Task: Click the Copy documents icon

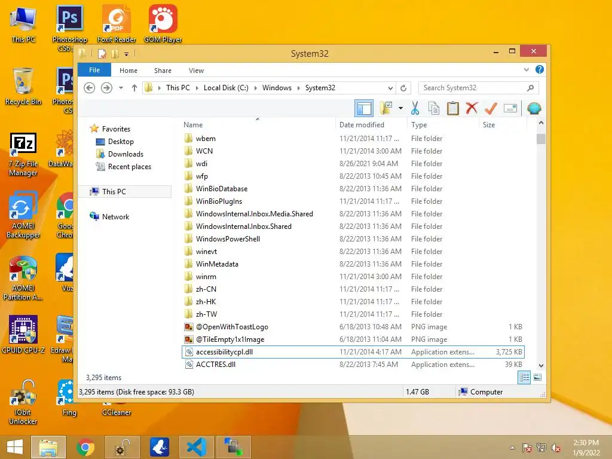Action: click(x=434, y=108)
